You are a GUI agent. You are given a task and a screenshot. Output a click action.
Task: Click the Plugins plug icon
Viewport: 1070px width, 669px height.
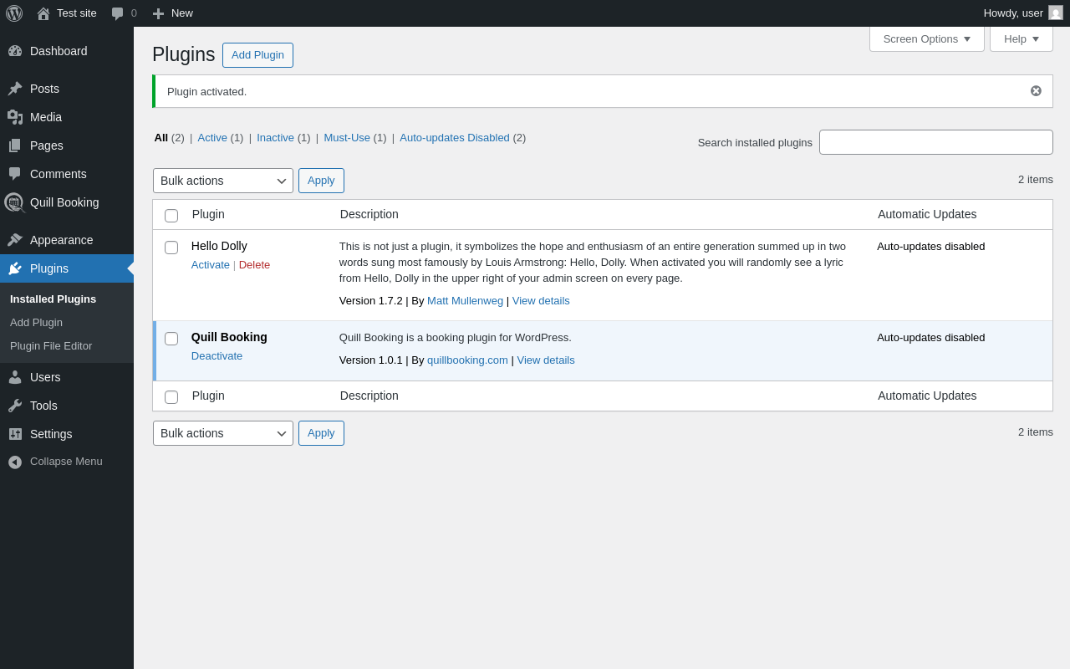tap(15, 268)
